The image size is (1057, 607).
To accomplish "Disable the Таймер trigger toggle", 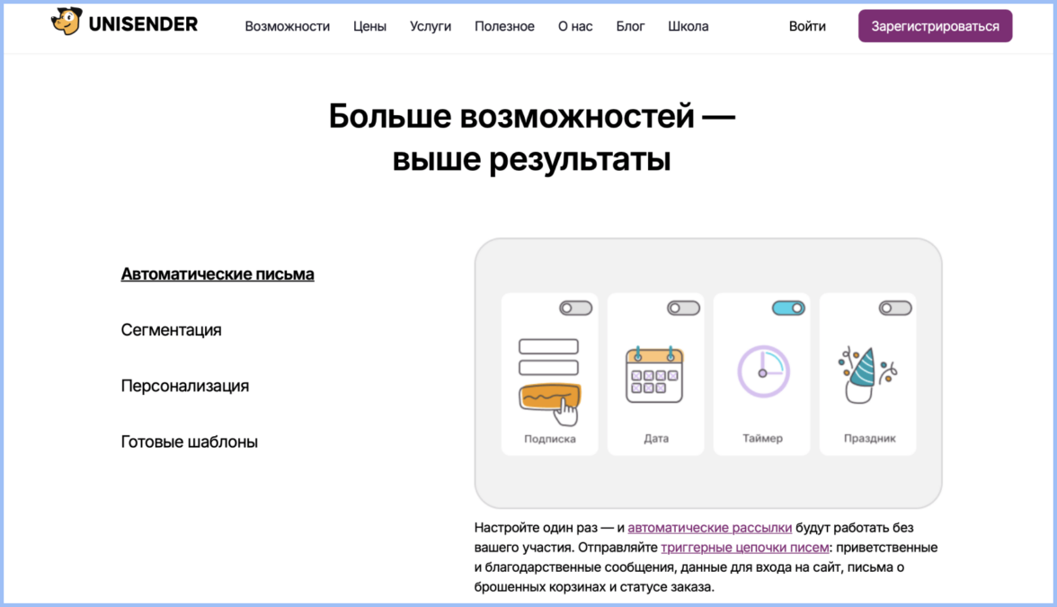I will click(788, 308).
